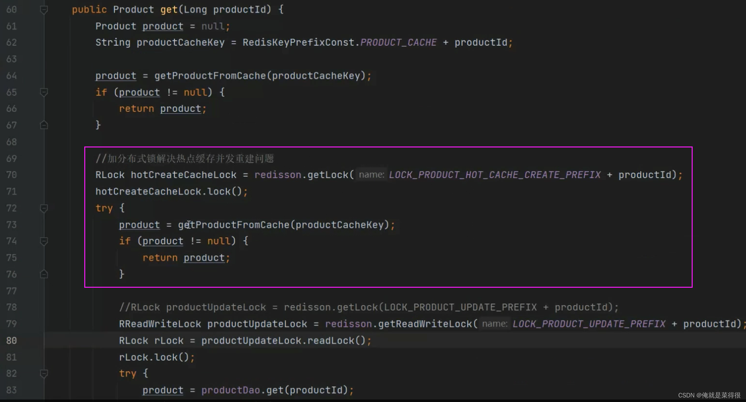Click line number 80 in the gutter
Viewport: 746px width, 402px height.
point(11,340)
